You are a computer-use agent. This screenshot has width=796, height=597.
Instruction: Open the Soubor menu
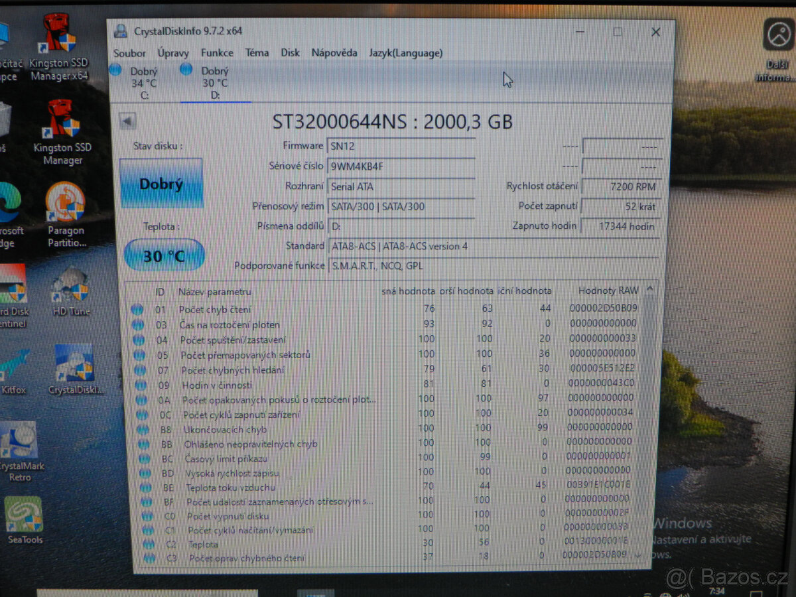click(x=130, y=52)
